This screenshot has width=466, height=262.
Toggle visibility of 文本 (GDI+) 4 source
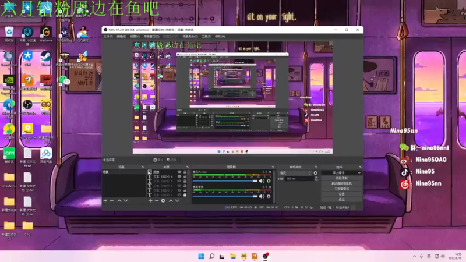click(179, 186)
